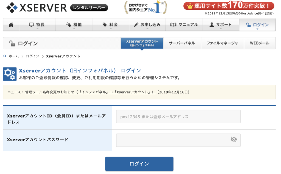The image size is (281, 174).
Task: Open the home icon in navigation bar
Action: pyautogui.click(x=11, y=25)
